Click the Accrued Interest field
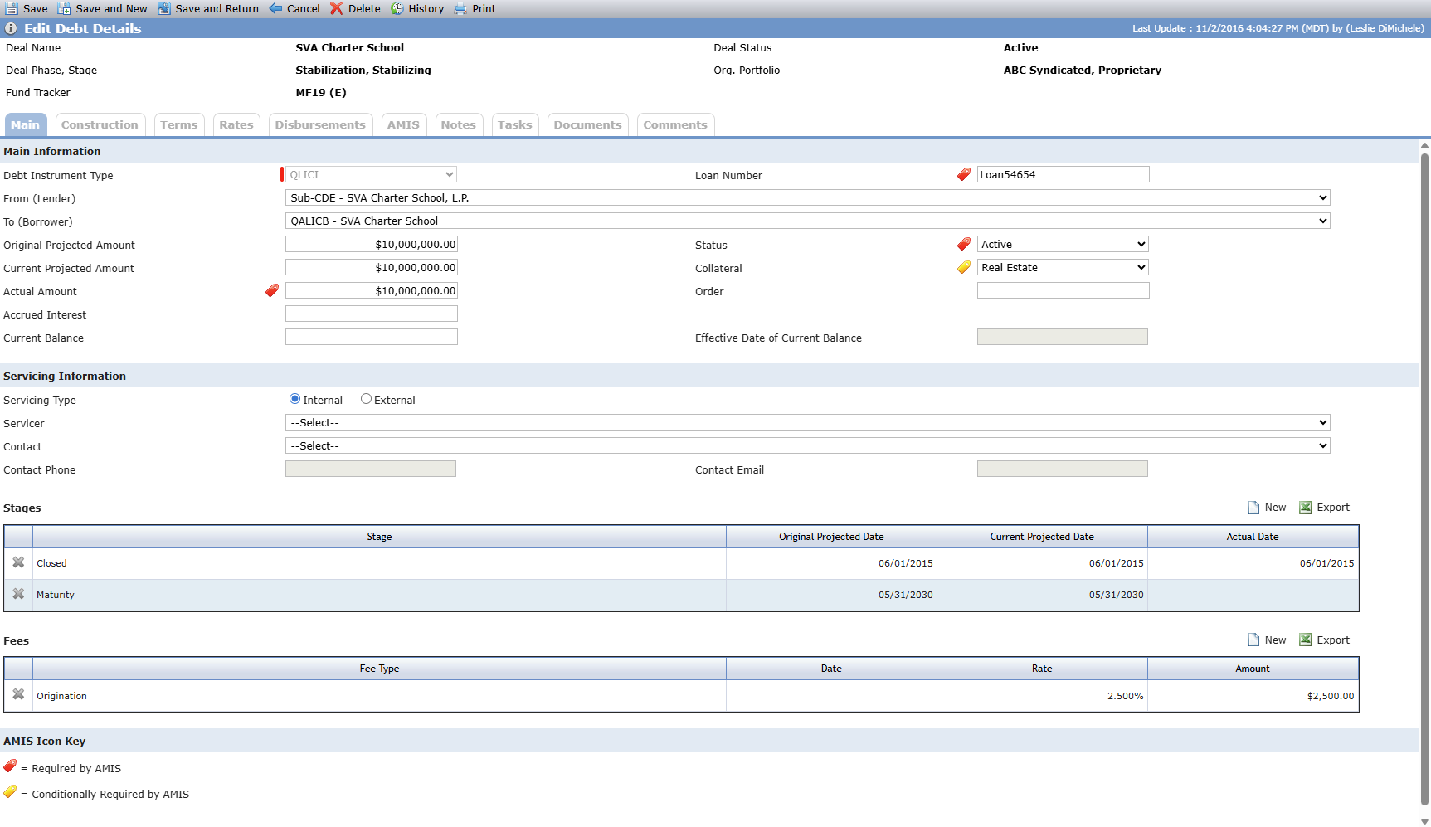This screenshot has width=1431, height=827. click(x=372, y=314)
